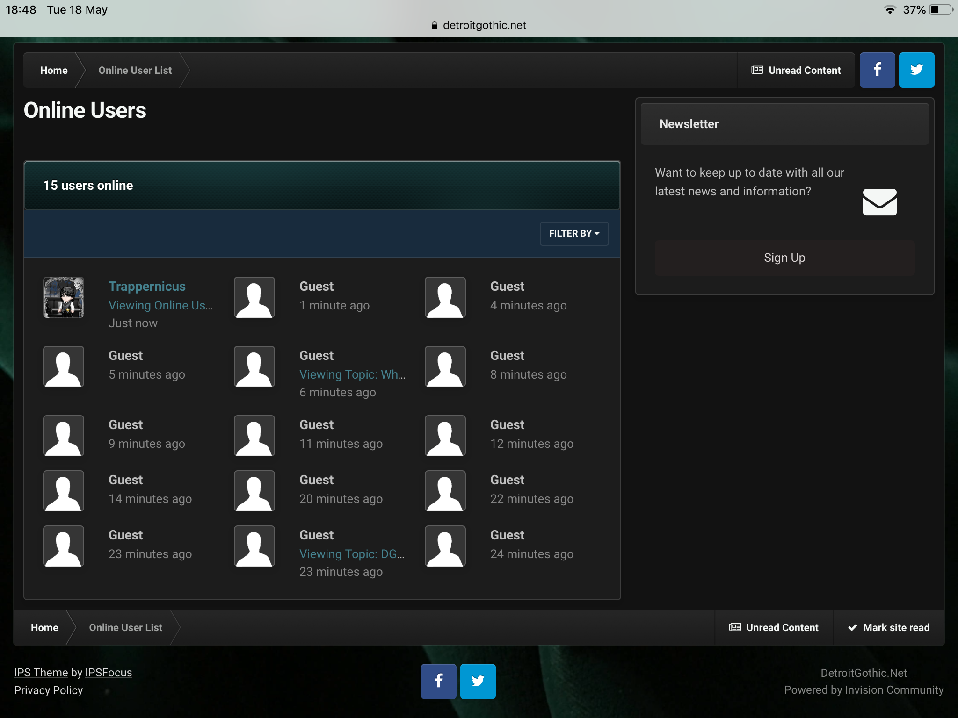Click avatar of guest active 1 minute ago
Viewport: 958px width, 718px height.
point(254,297)
